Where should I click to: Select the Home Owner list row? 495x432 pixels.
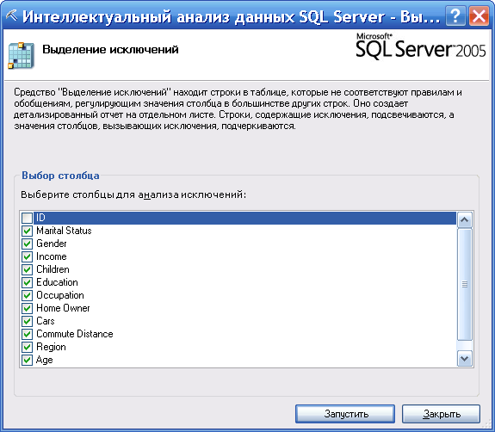click(238, 308)
